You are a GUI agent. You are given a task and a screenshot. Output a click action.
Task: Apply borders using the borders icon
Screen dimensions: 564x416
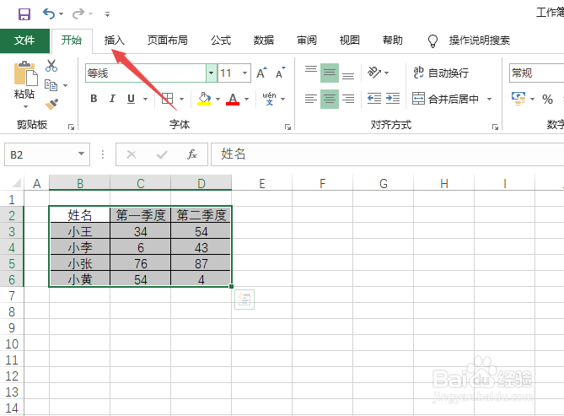167,99
